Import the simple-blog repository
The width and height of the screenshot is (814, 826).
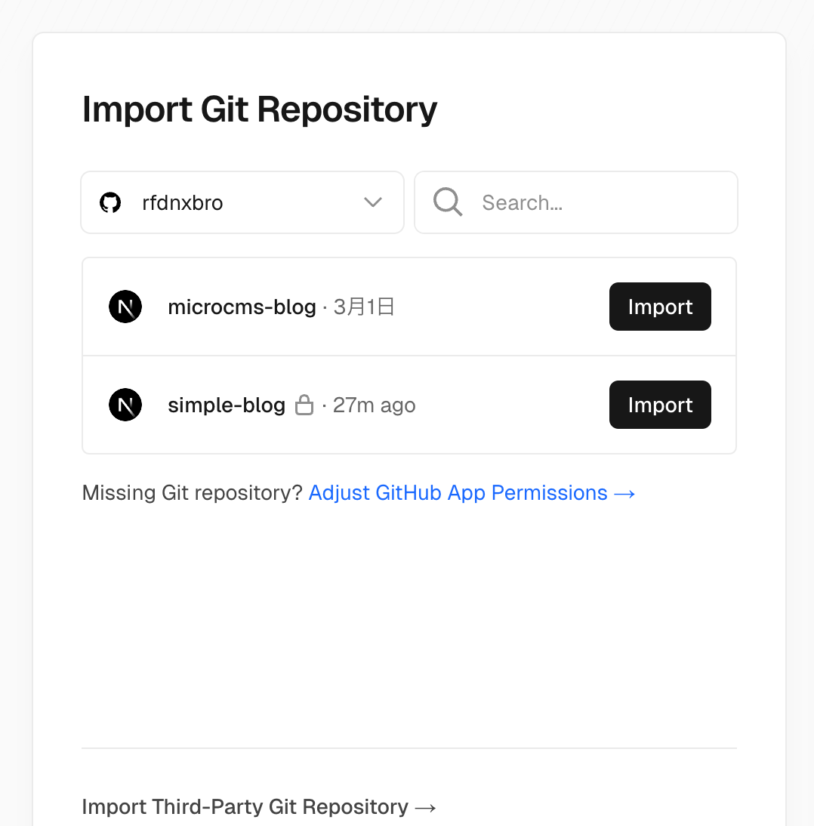pyautogui.click(x=660, y=405)
